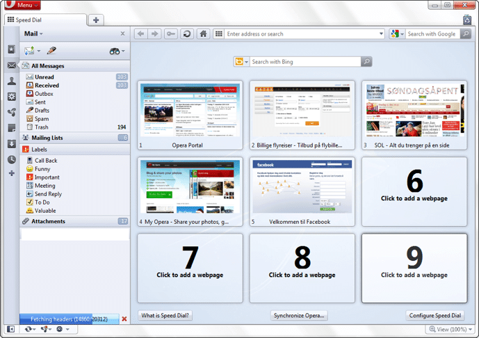Image resolution: width=479 pixels, height=338 pixels.
Task: Select the Call Back label
Action: pos(76,161)
